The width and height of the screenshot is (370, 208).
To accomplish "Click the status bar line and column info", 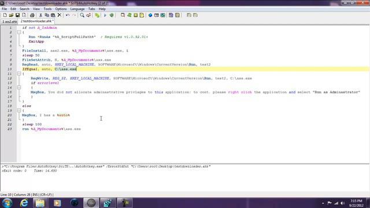I will (x=27, y=195).
